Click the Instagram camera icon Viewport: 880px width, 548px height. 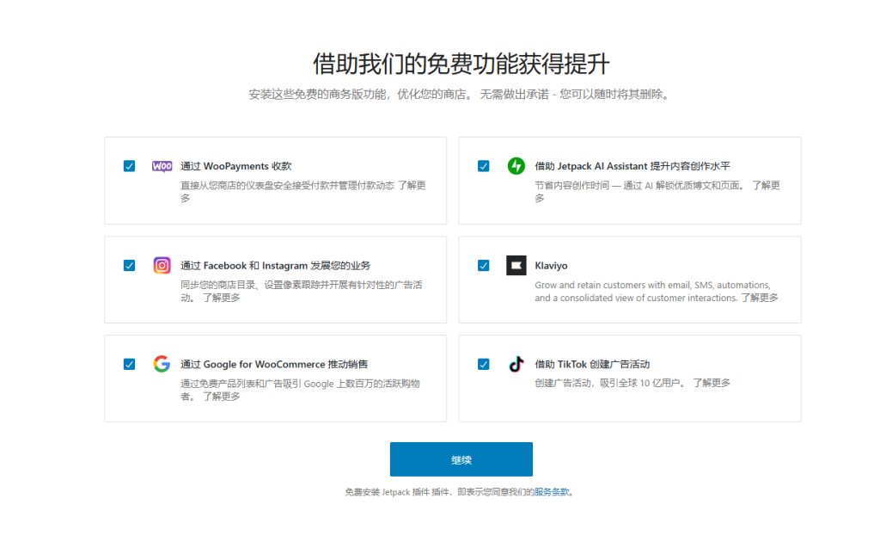click(x=162, y=265)
